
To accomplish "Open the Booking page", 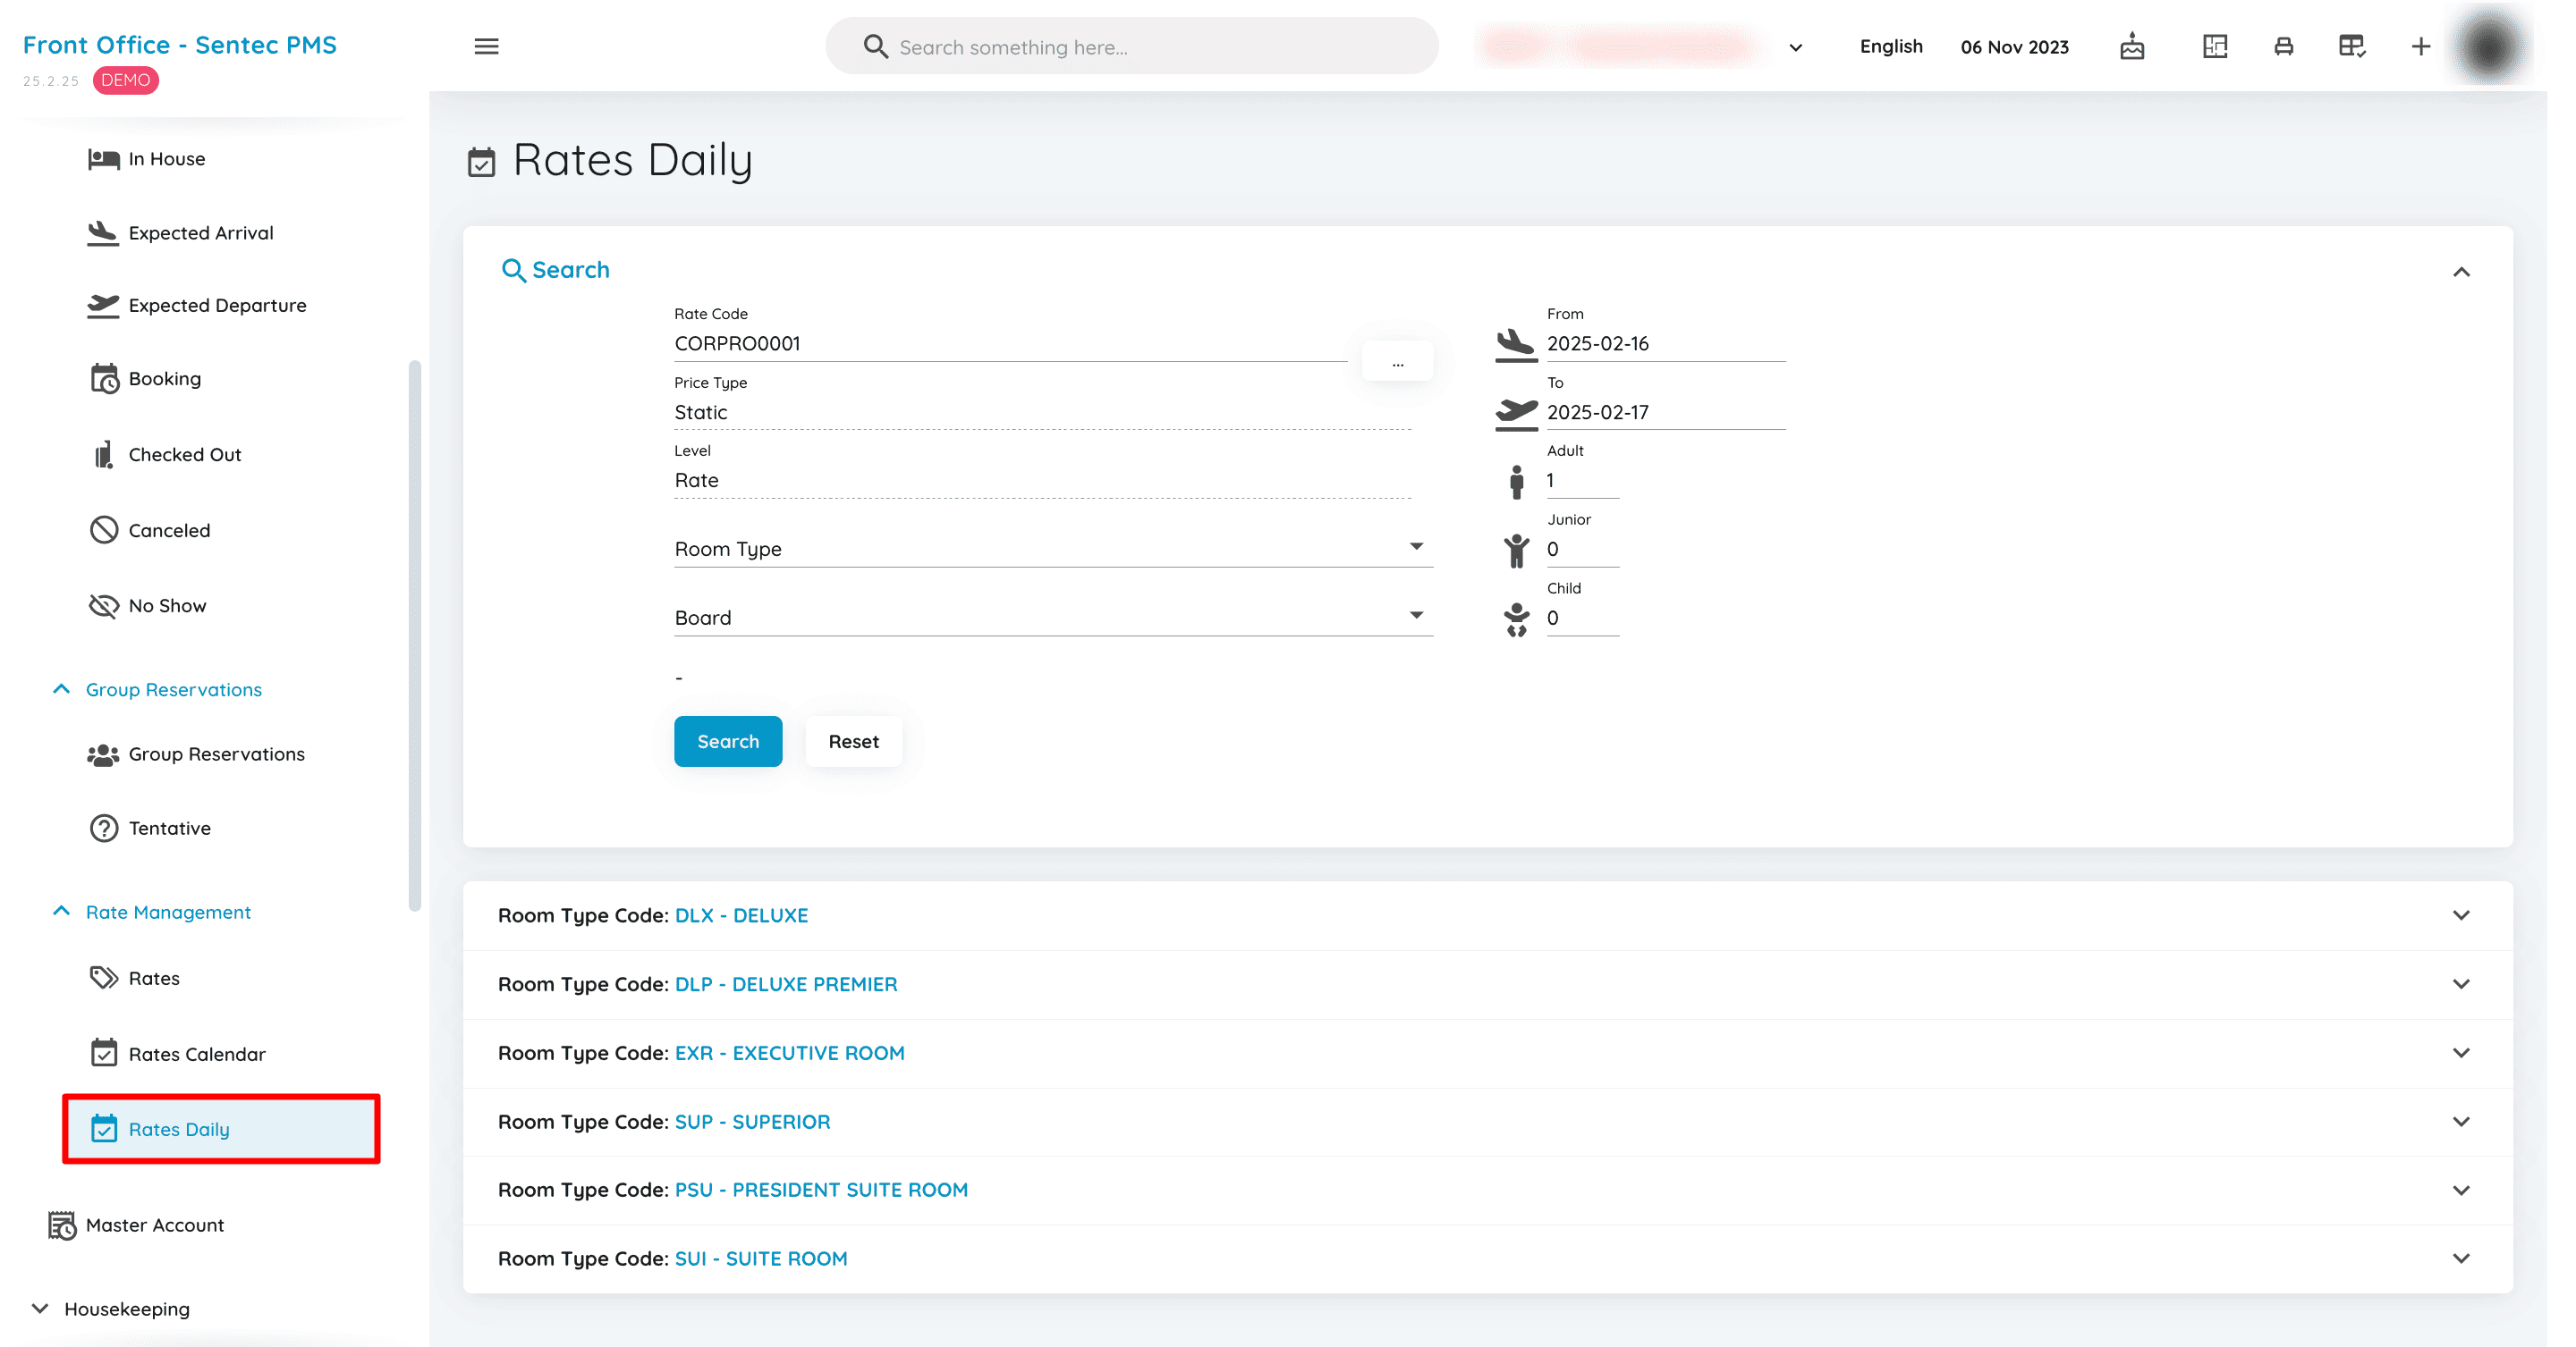I will 145,379.
